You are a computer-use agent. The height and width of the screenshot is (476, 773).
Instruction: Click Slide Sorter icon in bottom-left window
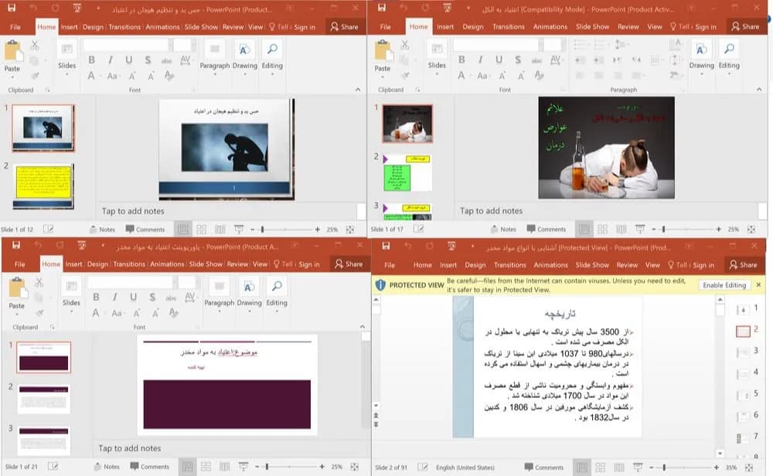(x=206, y=467)
